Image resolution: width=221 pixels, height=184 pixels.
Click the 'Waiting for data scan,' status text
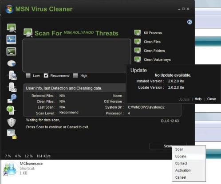pyautogui.click(x=43, y=120)
